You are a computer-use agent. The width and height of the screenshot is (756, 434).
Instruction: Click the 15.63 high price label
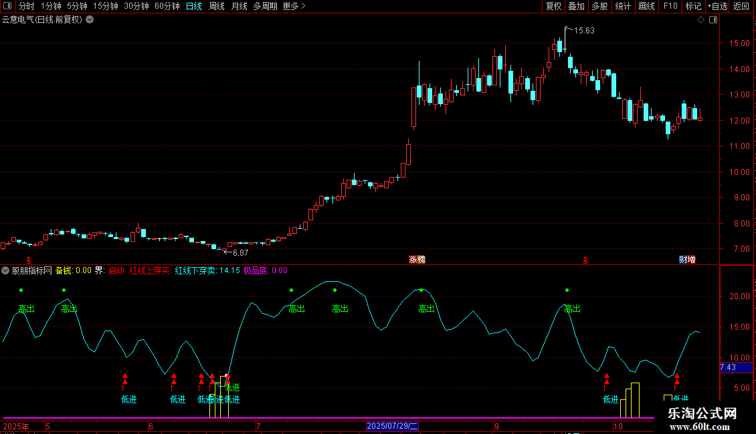[x=584, y=31]
